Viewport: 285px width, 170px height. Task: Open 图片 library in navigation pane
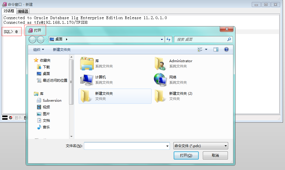click(x=43, y=114)
